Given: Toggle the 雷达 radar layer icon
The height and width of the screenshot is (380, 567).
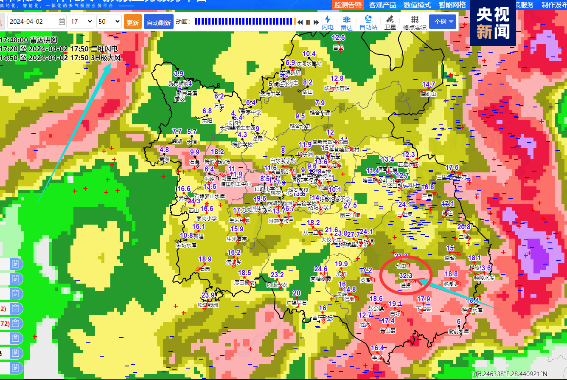Looking at the screenshot, I should [x=346, y=20].
